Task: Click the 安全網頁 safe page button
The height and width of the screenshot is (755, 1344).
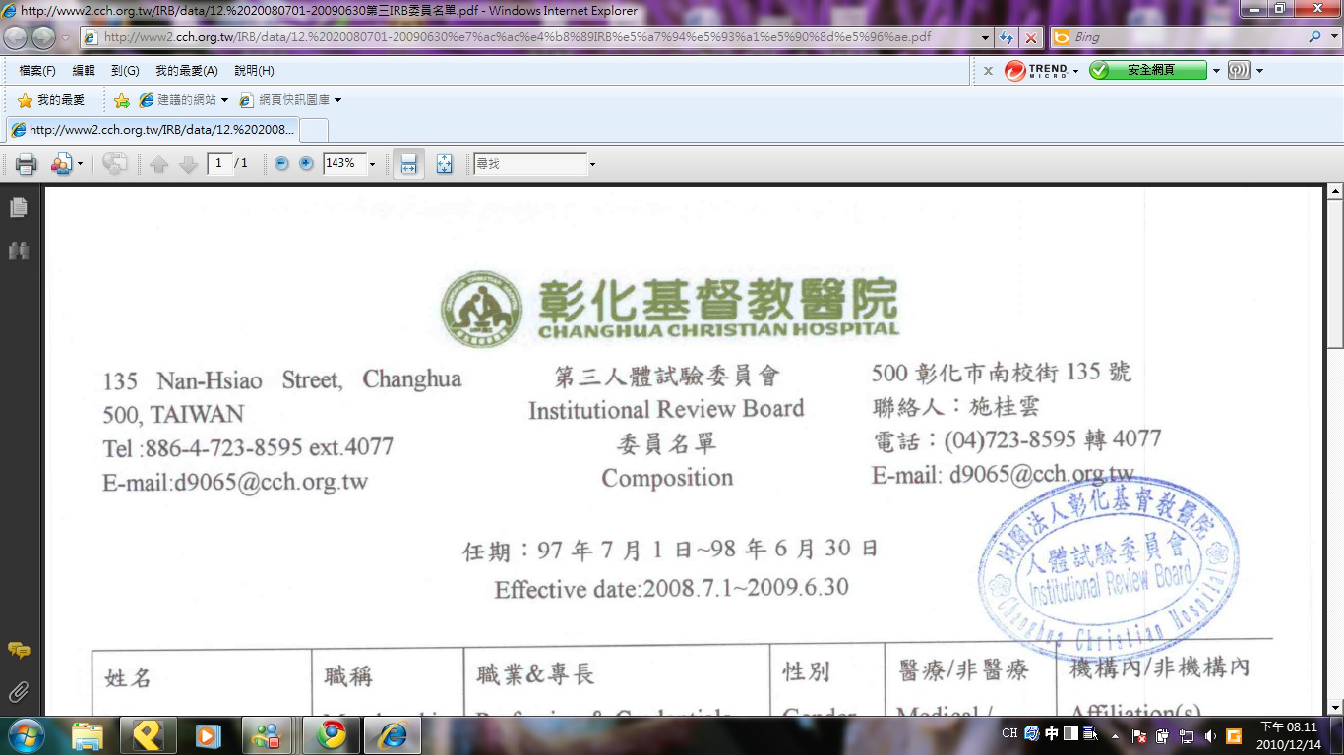Action: coord(1148,71)
